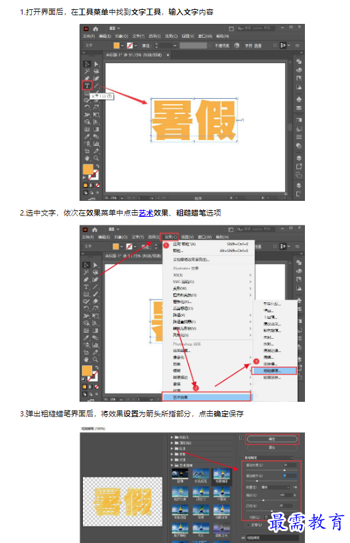Open 纹理 dropdown showing 画布
The width and height of the screenshot is (350, 543).
[x=275, y=487]
